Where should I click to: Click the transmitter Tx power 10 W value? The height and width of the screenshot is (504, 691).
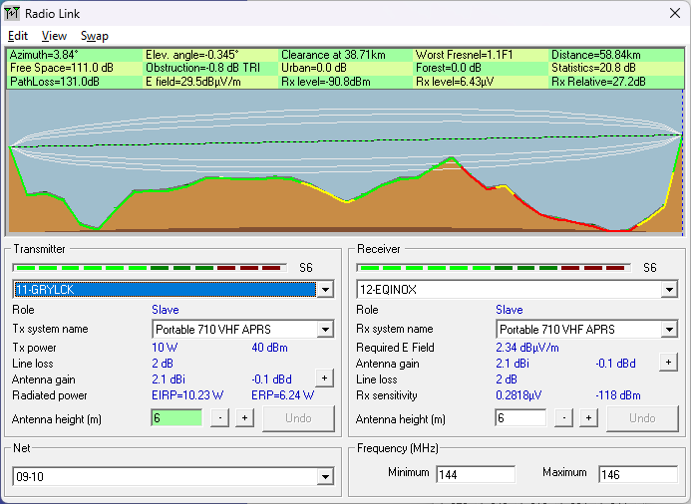pos(165,348)
